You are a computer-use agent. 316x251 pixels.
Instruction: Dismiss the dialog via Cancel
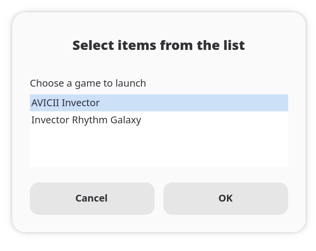(92, 199)
